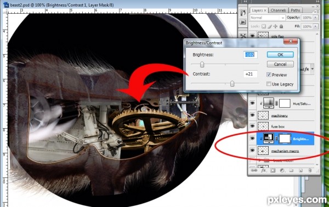This screenshot has width=329, height=207.
Task: Hide the machinery layer
Action: click(252, 115)
